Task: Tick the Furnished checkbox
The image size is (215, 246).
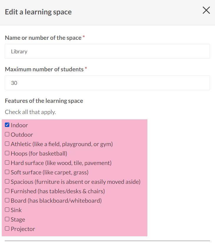Action: tap(7, 191)
